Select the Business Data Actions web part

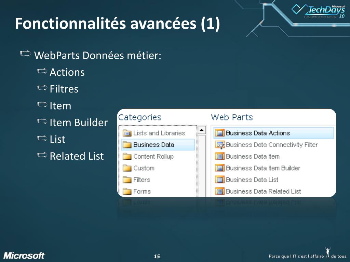pos(274,133)
